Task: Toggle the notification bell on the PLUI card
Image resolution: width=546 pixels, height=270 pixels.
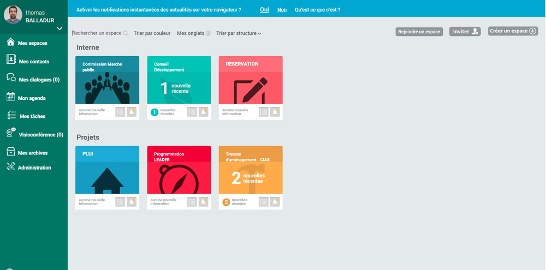Action: coord(132,202)
